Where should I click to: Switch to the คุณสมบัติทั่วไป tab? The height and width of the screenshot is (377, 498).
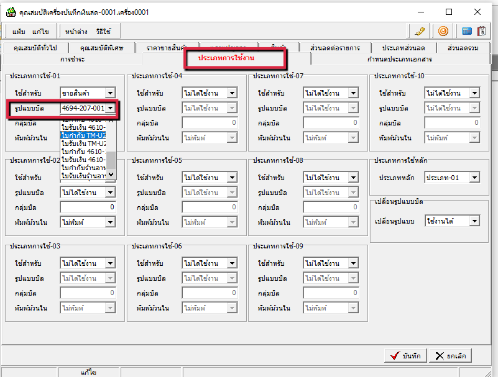[35, 48]
